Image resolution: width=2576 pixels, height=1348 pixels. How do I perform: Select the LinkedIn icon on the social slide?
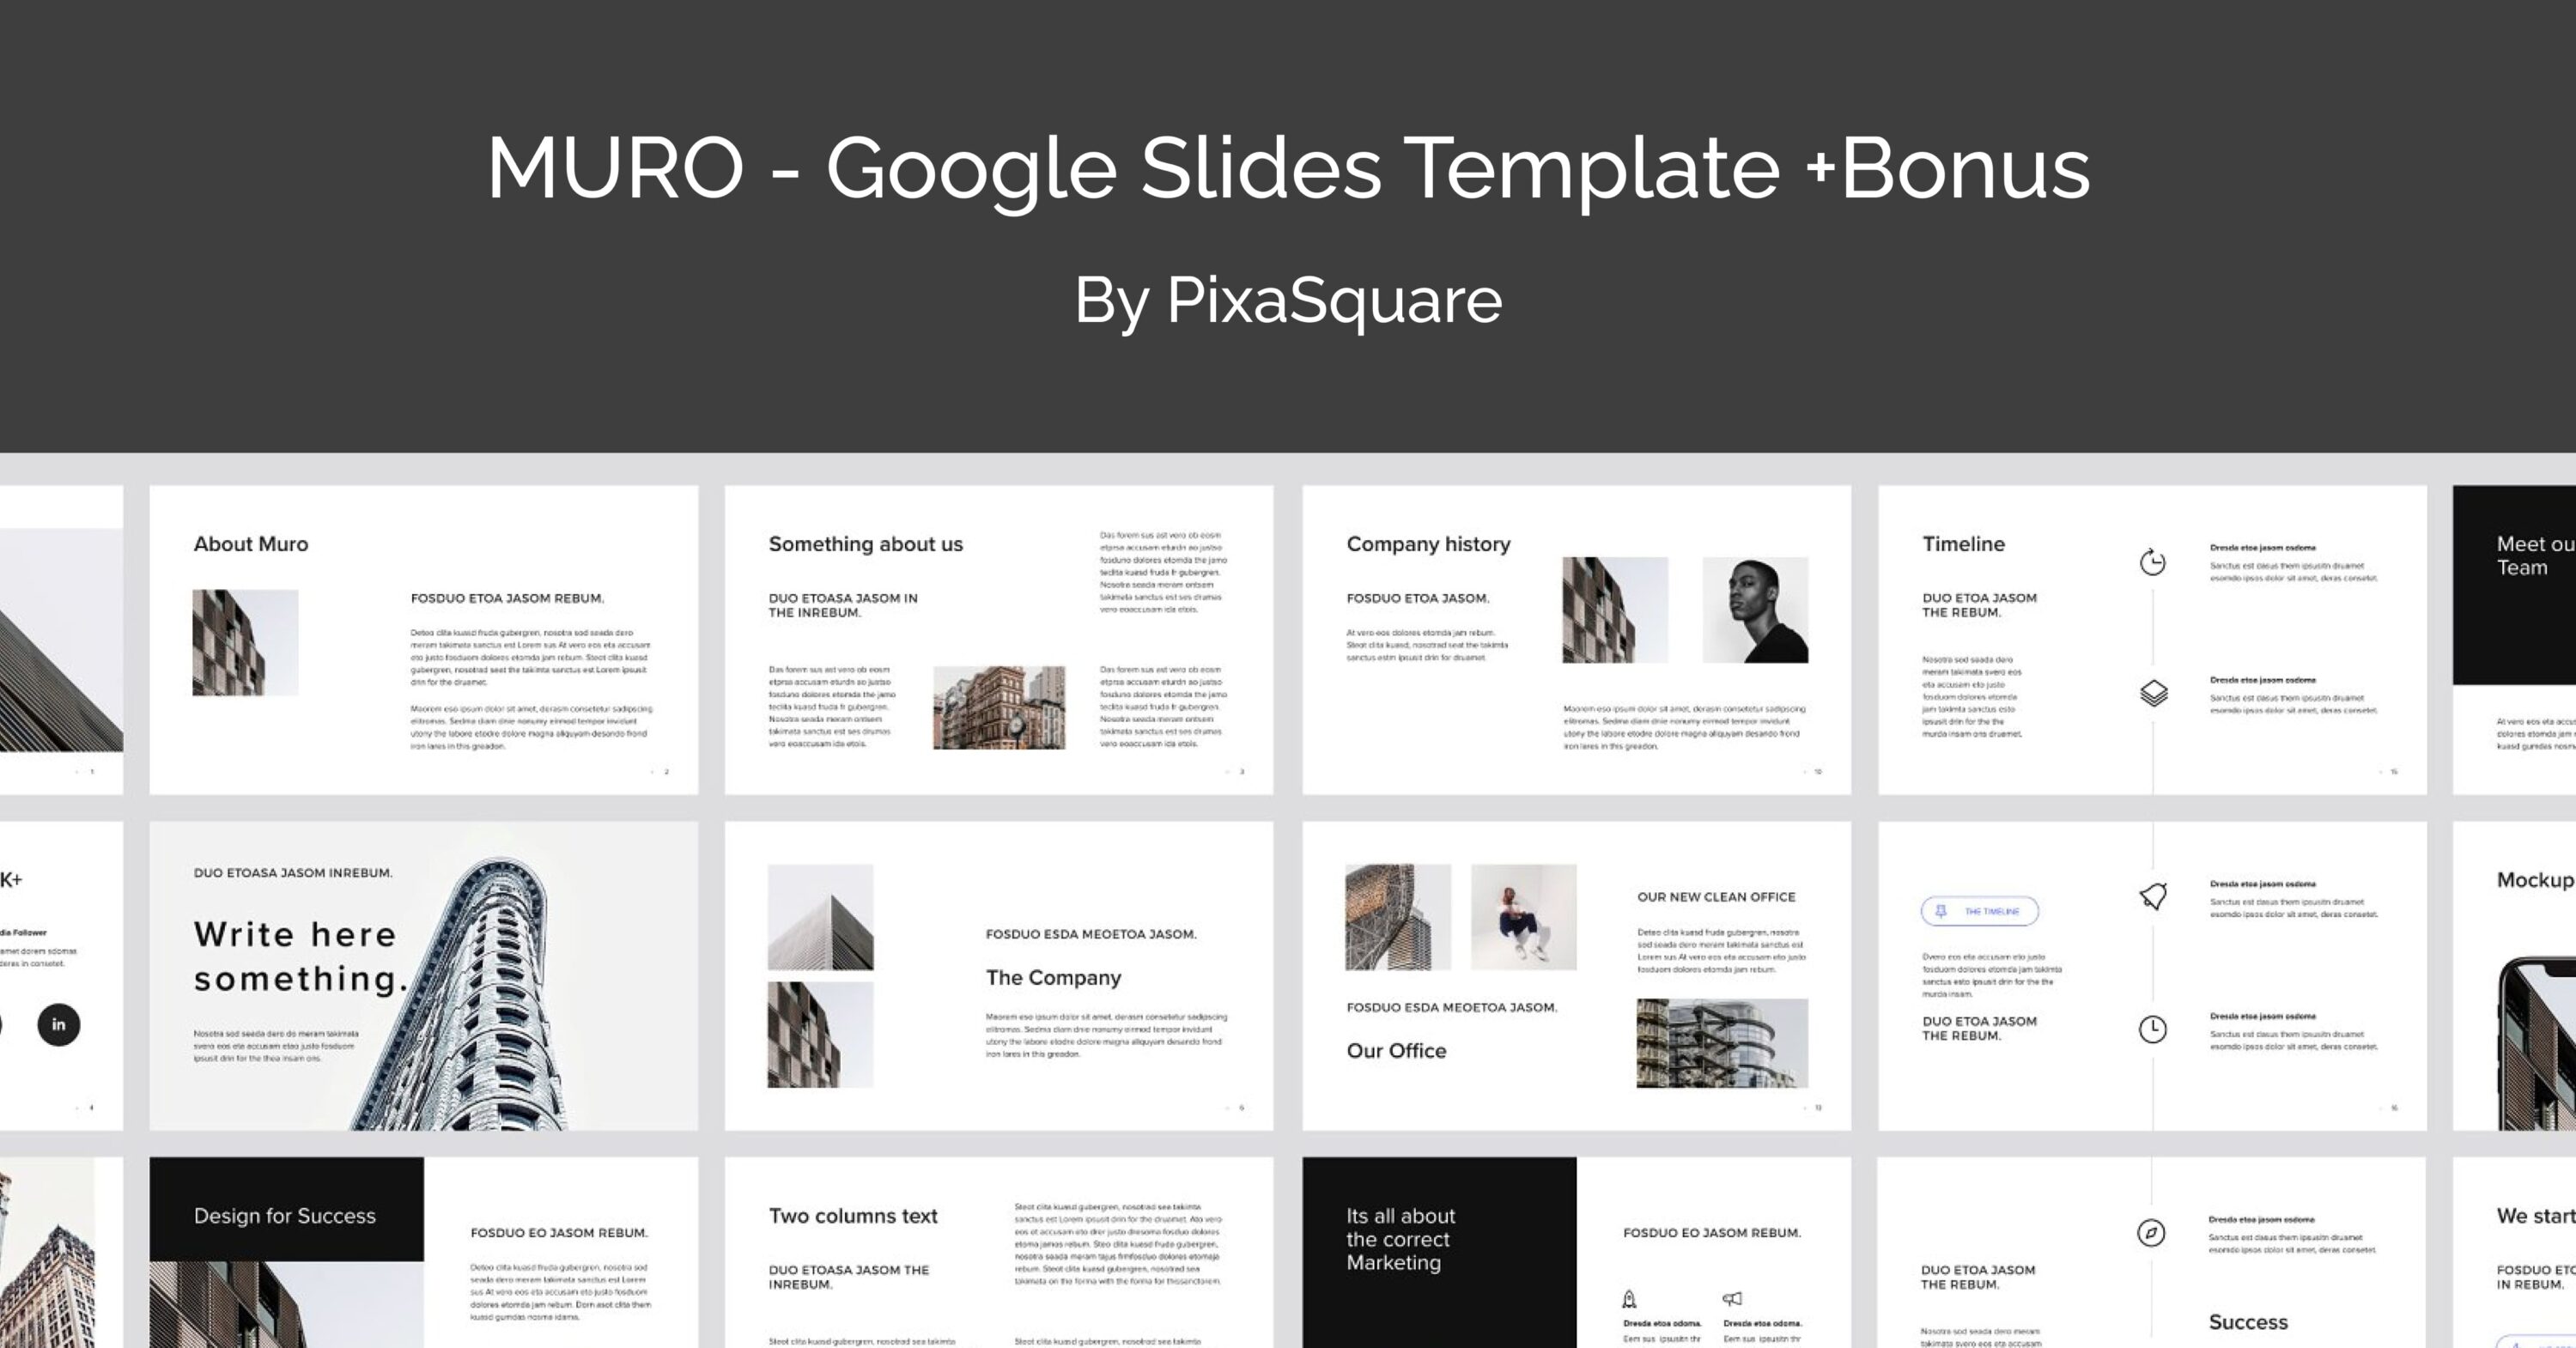[57, 1024]
